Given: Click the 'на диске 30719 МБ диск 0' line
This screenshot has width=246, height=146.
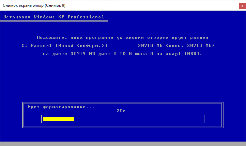Looking at the screenshot, I should click(x=123, y=54).
